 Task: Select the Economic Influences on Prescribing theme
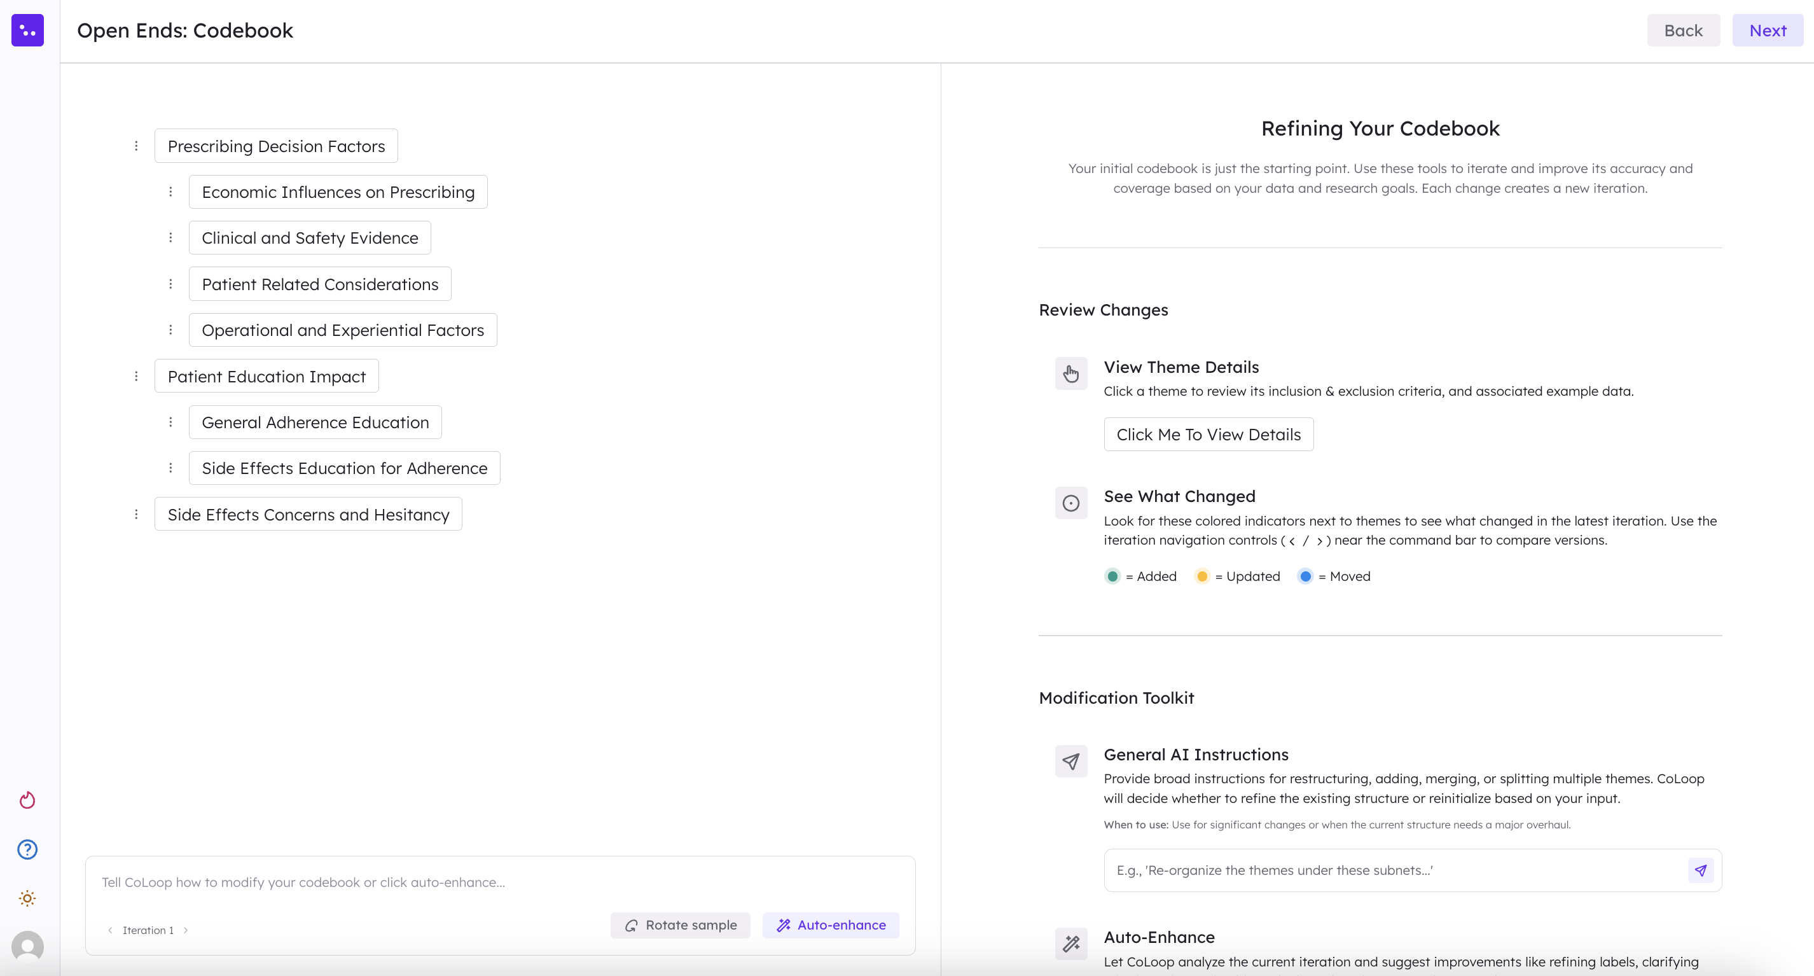(x=338, y=192)
